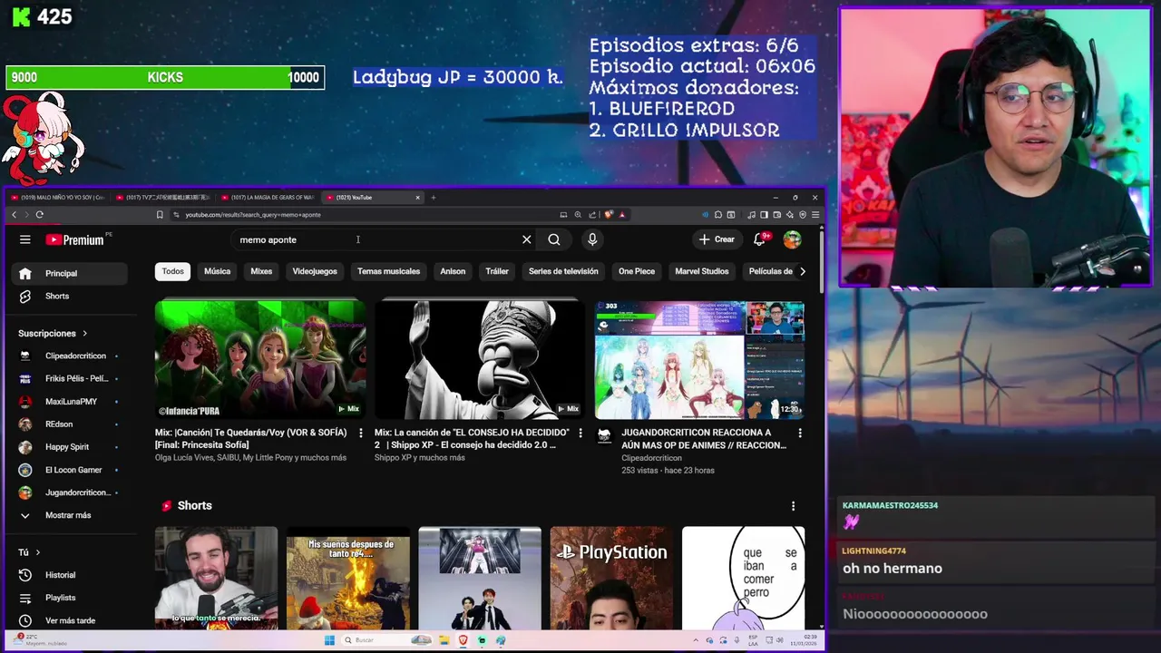Select the Mixes filter chip
The height and width of the screenshot is (653, 1161).
click(261, 271)
